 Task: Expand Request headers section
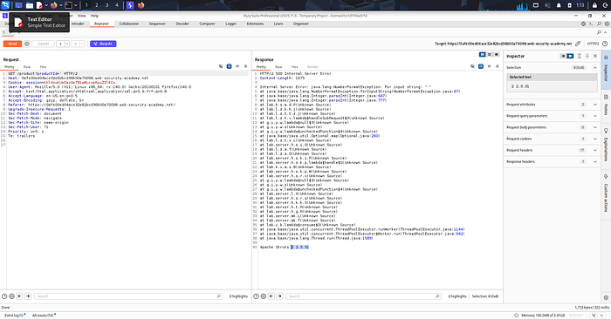pyautogui.click(x=595, y=150)
